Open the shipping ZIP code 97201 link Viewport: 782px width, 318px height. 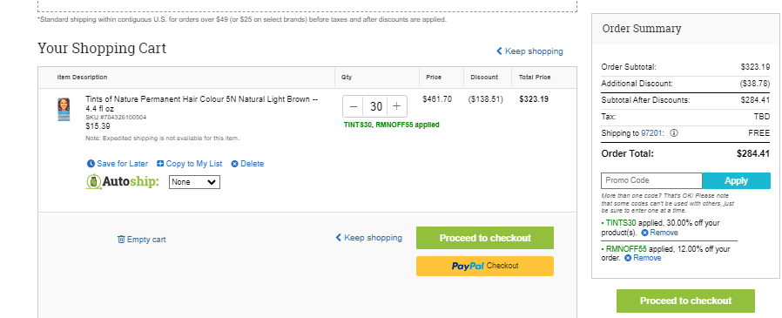[652, 134]
